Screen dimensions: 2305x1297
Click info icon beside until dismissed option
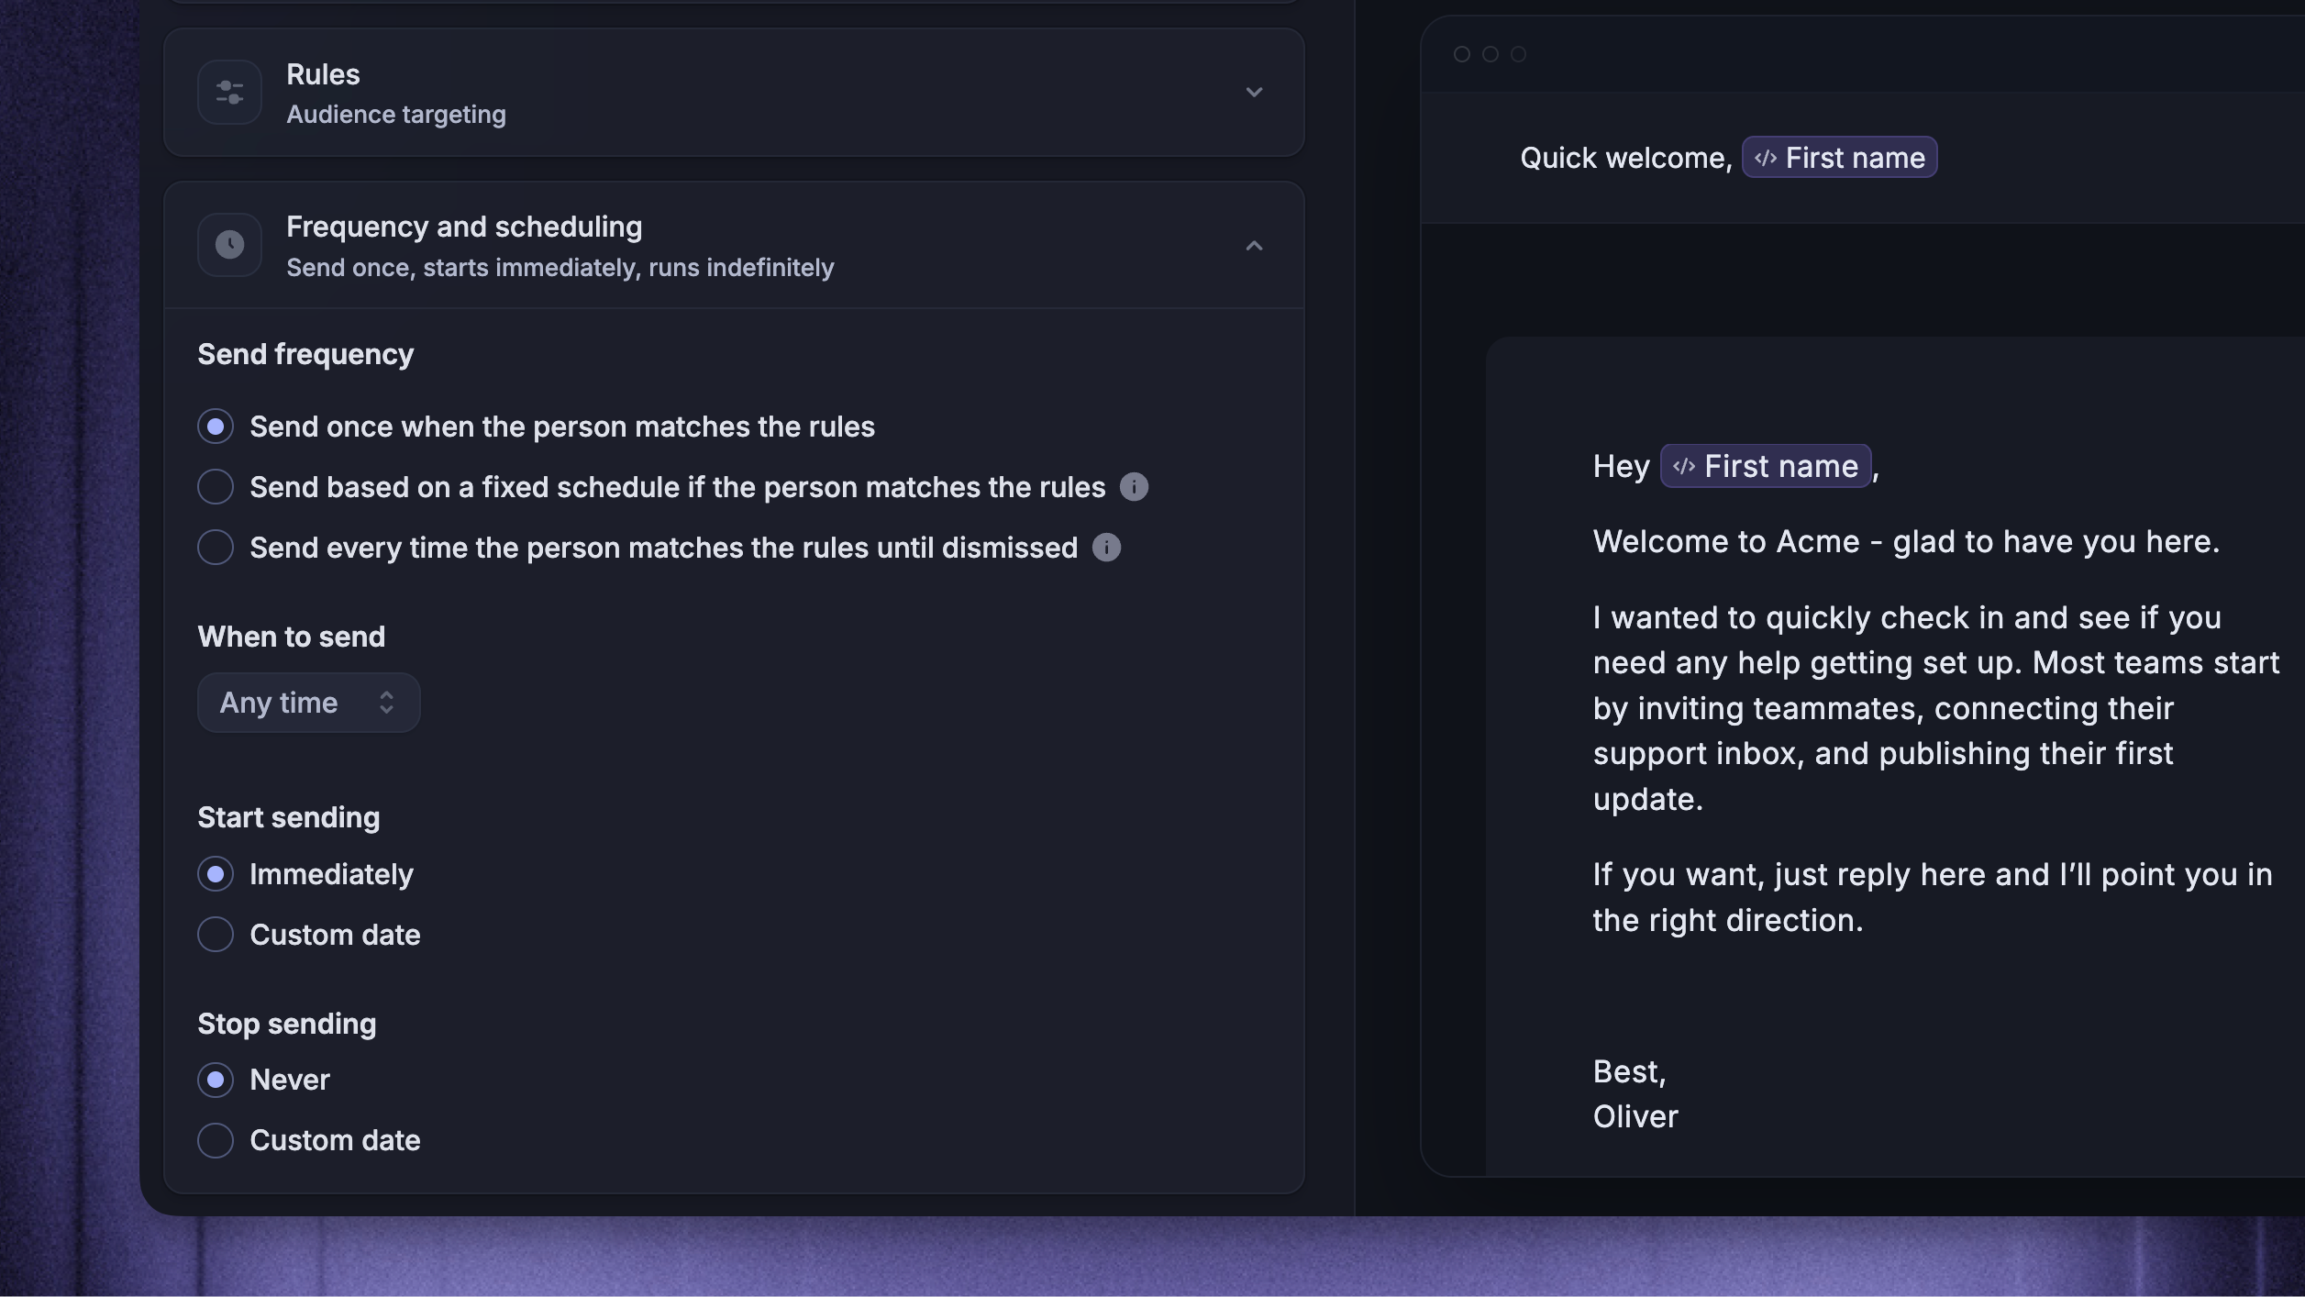click(x=1106, y=548)
